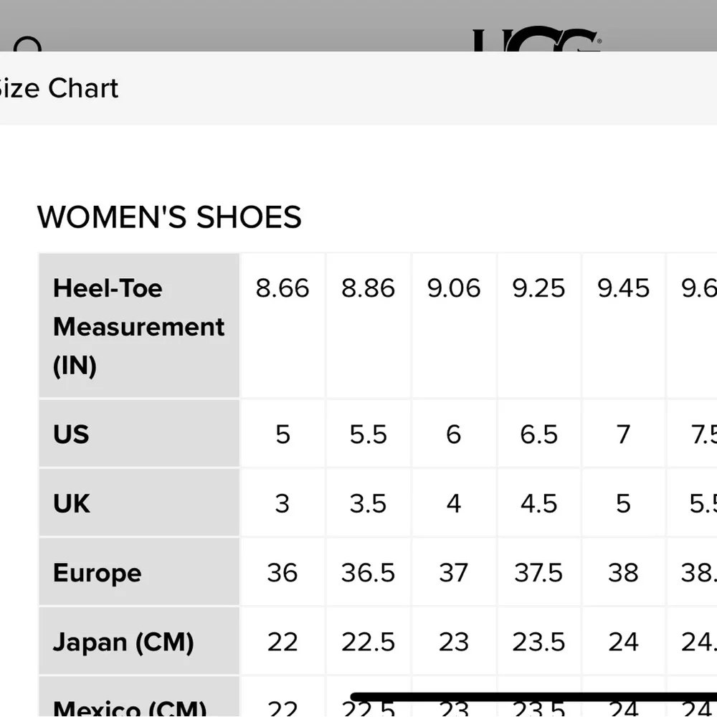Image resolution: width=717 pixels, height=717 pixels.
Task: Select the 8.66 heel-toe measurement cell
Action: (x=282, y=326)
